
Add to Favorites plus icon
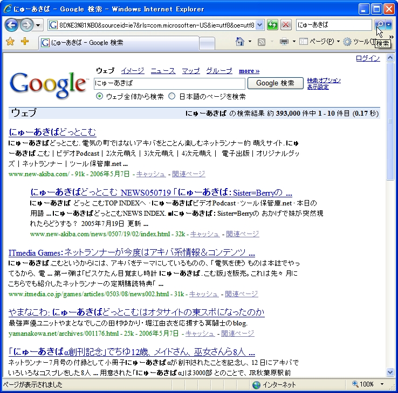tap(25, 41)
